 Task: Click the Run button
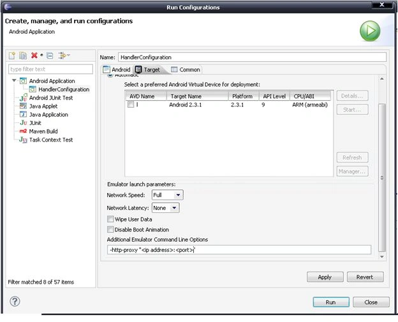331,302
